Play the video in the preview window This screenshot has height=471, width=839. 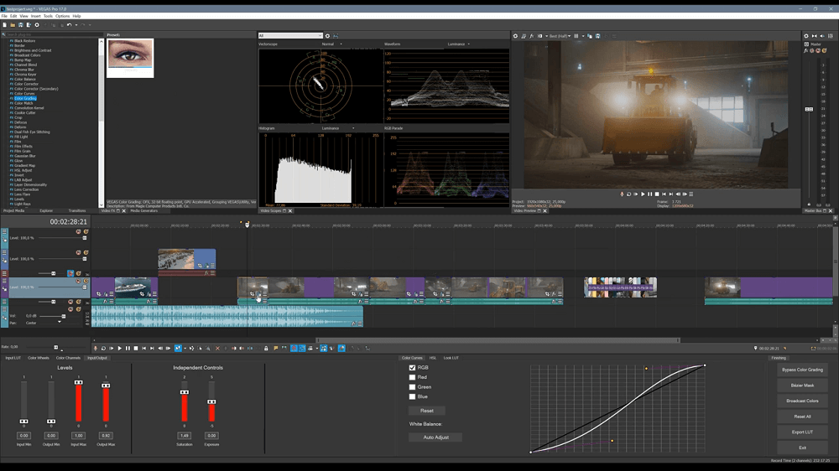[643, 194]
